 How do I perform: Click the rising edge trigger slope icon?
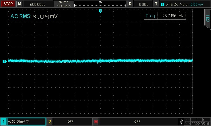click(167, 4)
